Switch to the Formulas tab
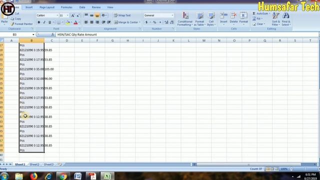Screen dimensions: 320x180 click(66, 7)
